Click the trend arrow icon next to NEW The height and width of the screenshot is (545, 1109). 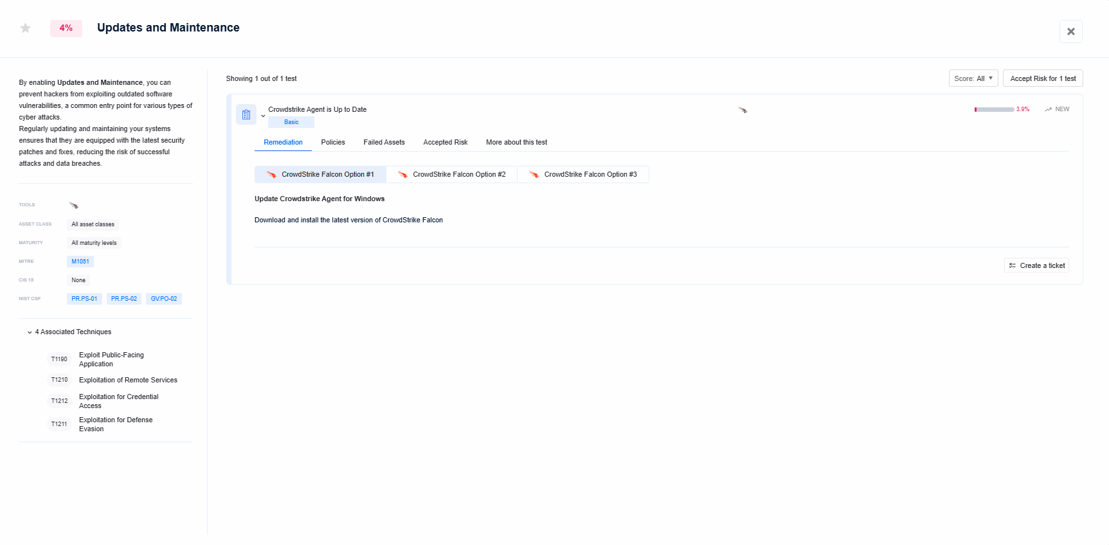coord(1048,109)
